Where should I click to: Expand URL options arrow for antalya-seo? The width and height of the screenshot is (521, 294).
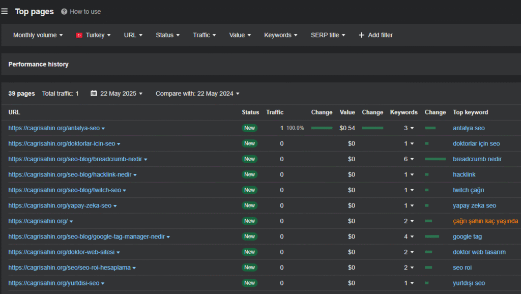103,129
